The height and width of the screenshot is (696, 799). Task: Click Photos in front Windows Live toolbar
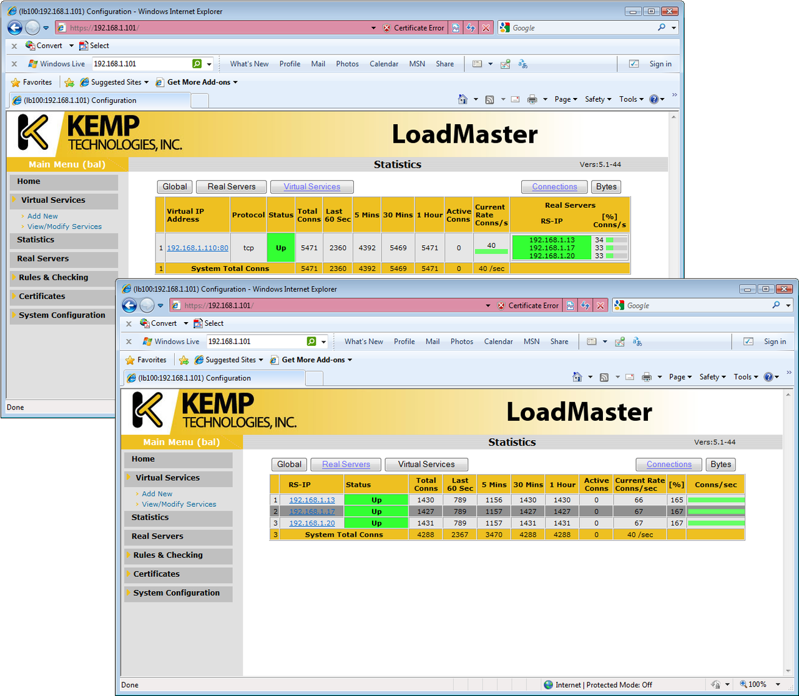click(462, 341)
